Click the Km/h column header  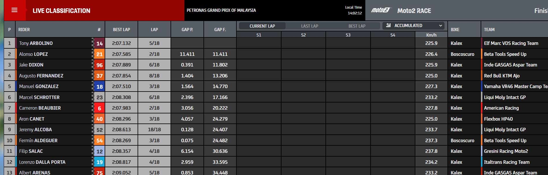click(x=431, y=35)
